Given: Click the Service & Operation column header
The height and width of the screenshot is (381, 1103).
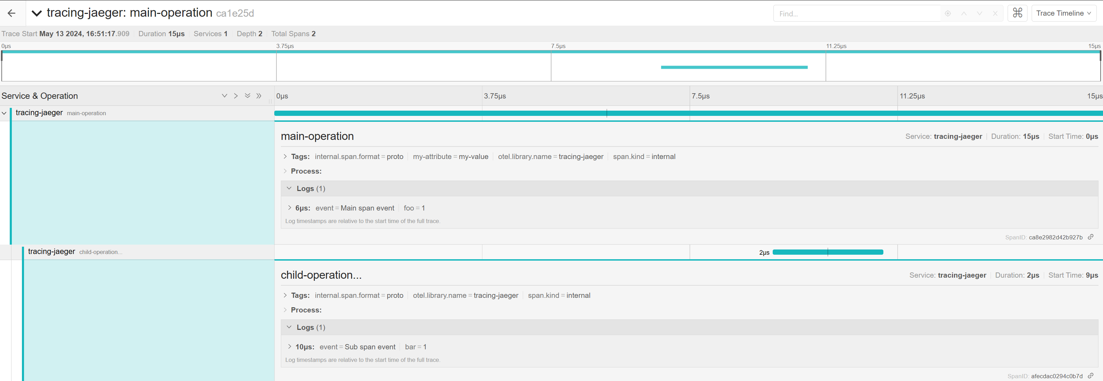Looking at the screenshot, I should 40,96.
